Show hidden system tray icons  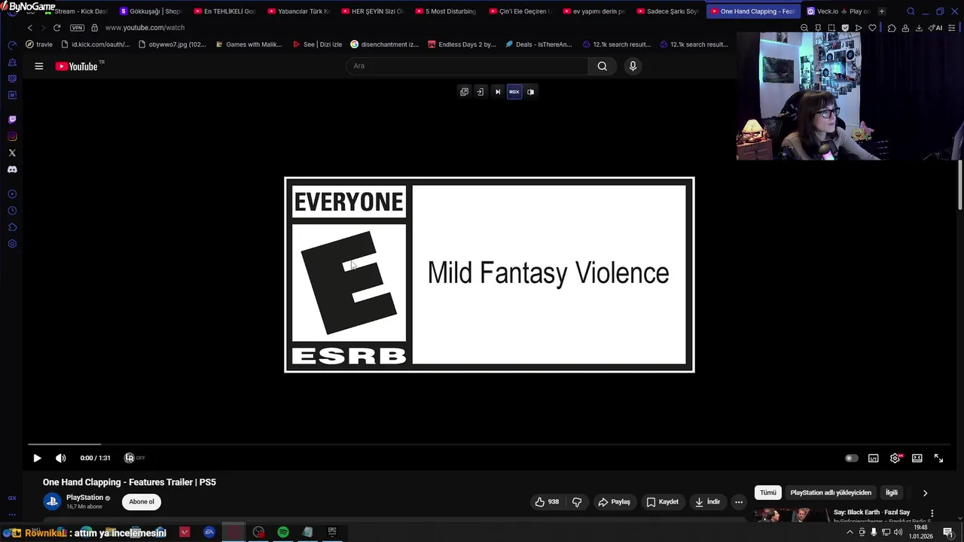[850, 532]
